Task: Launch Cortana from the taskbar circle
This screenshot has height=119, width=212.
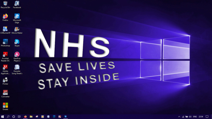Action: point(14,117)
